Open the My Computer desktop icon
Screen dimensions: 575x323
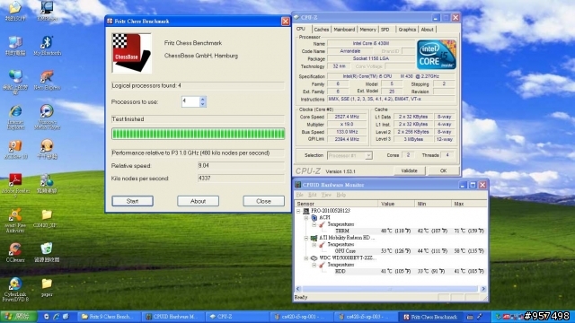point(15,46)
